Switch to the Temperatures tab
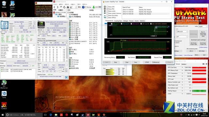This screenshot has height=117, width=209. (x=109, y=21)
